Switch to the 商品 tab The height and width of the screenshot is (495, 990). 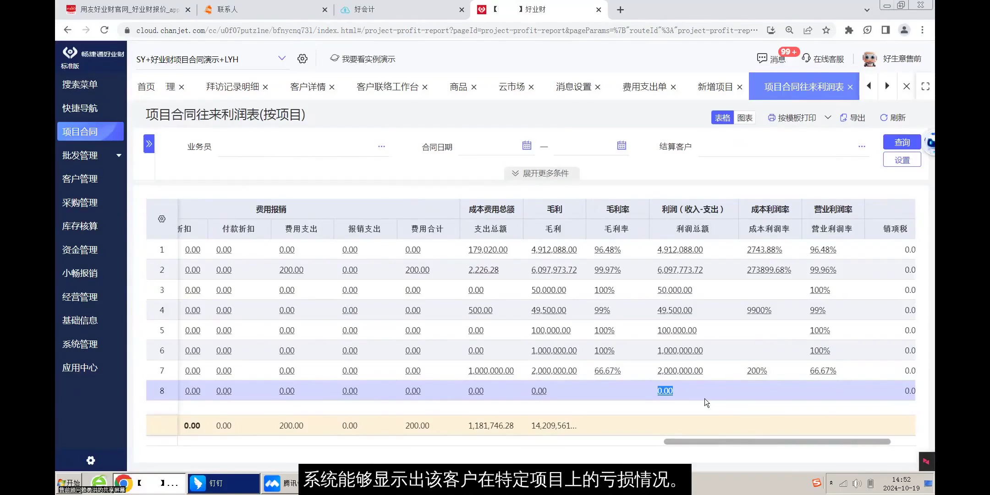pyautogui.click(x=458, y=87)
